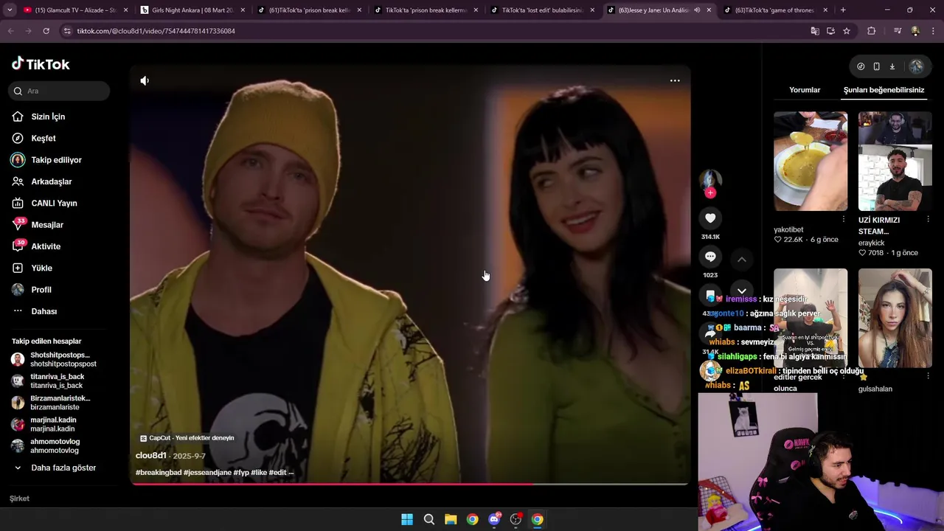Open yakotibet soup video thumbnail
The width and height of the screenshot is (944, 531).
811,161
